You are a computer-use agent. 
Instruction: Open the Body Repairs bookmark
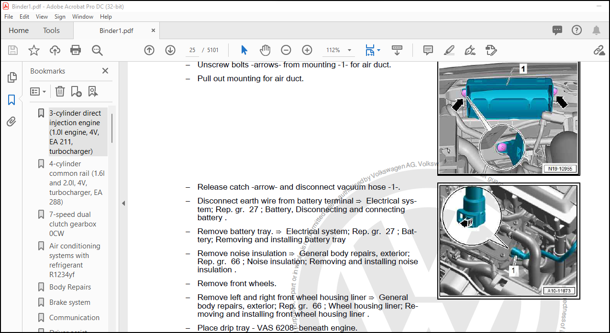(x=70, y=287)
